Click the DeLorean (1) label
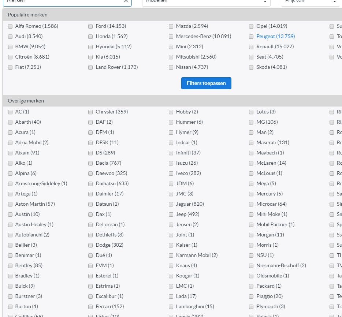342x317 pixels. 110,224
